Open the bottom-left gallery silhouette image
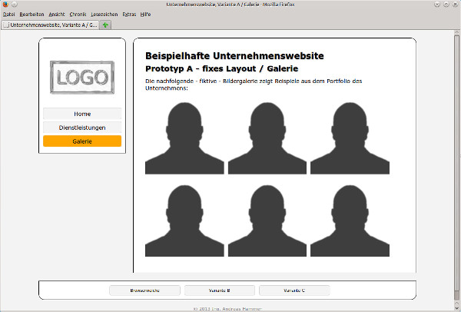The image size is (461, 312). pos(184,221)
